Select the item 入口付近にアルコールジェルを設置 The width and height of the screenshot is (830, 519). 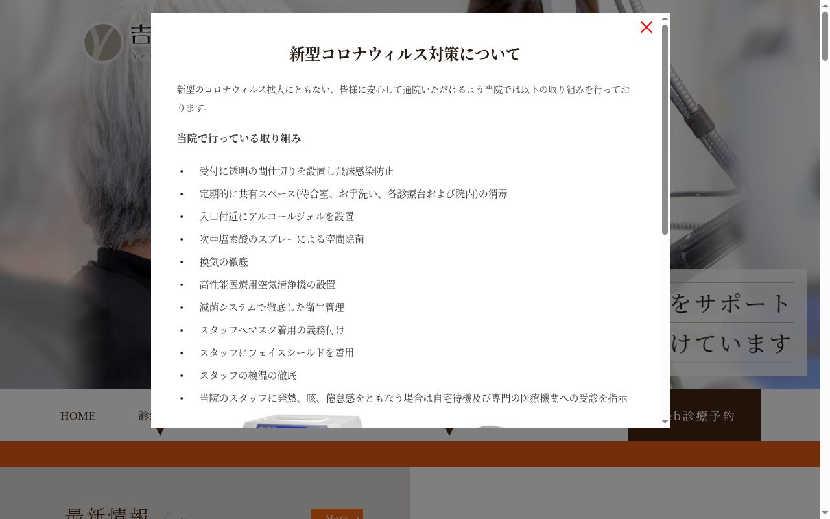pos(277,217)
